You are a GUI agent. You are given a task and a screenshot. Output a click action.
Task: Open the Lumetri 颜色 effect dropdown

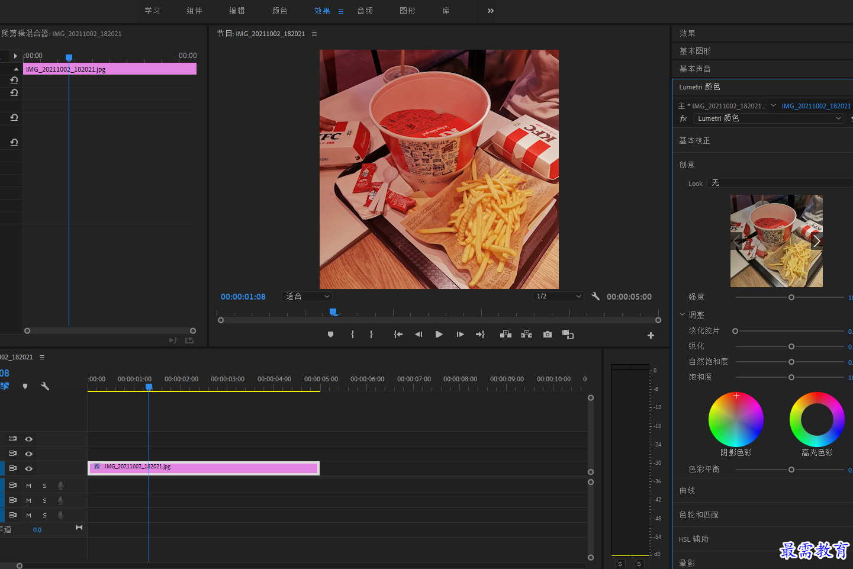coord(768,118)
